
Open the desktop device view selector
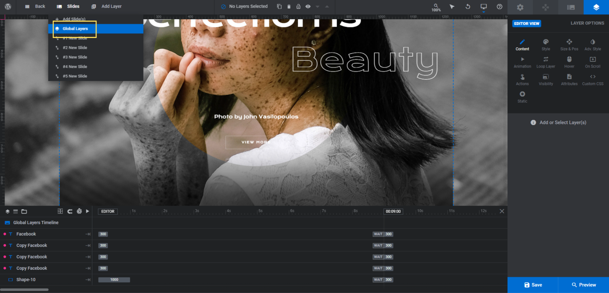click(x=484, y=7)
